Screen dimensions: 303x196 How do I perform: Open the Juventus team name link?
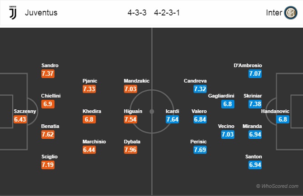[x=41, y=13]
